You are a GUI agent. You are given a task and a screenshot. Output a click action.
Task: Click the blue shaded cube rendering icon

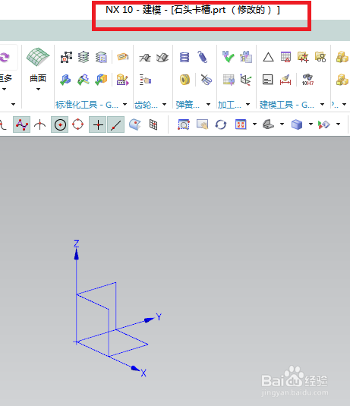(x=297, y=124)
